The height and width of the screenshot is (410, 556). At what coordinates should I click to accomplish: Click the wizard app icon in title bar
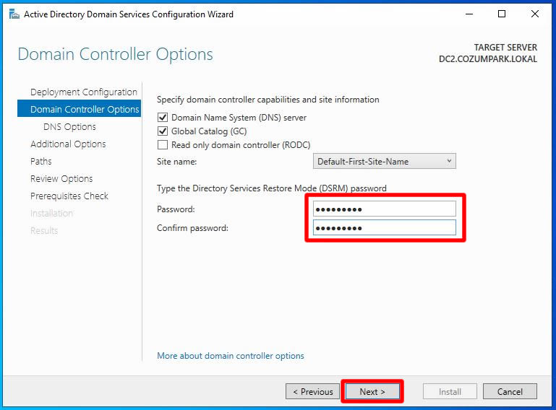click(x=14, y=14)
